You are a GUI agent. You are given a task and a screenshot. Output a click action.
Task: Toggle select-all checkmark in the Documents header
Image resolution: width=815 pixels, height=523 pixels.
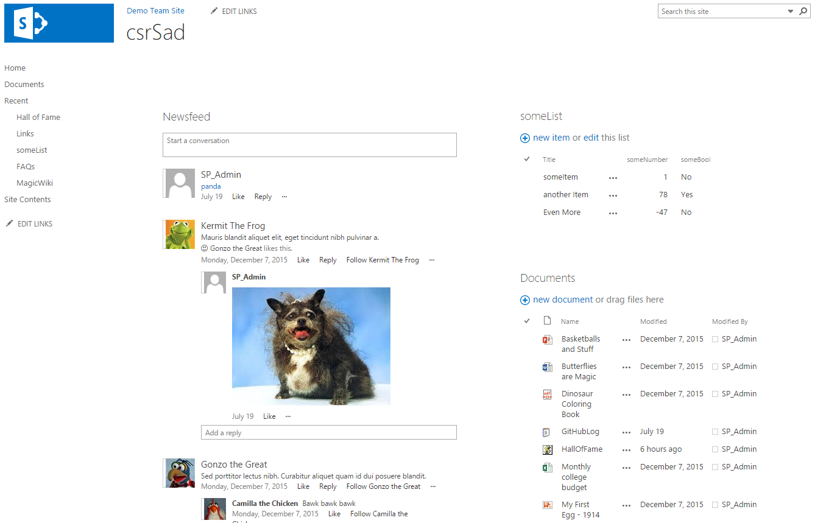[x=527, y=321]
